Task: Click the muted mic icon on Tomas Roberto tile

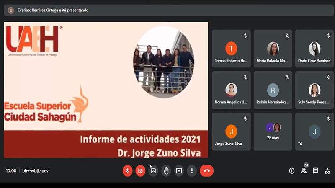Action: 245,36
